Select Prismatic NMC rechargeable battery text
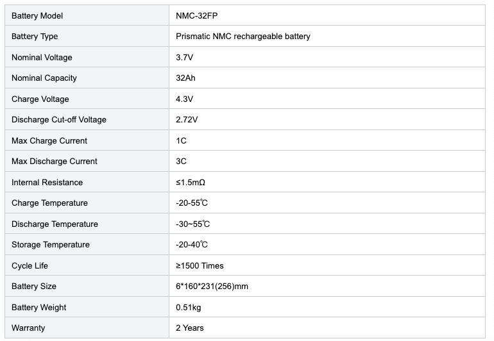 coord(243,37)
